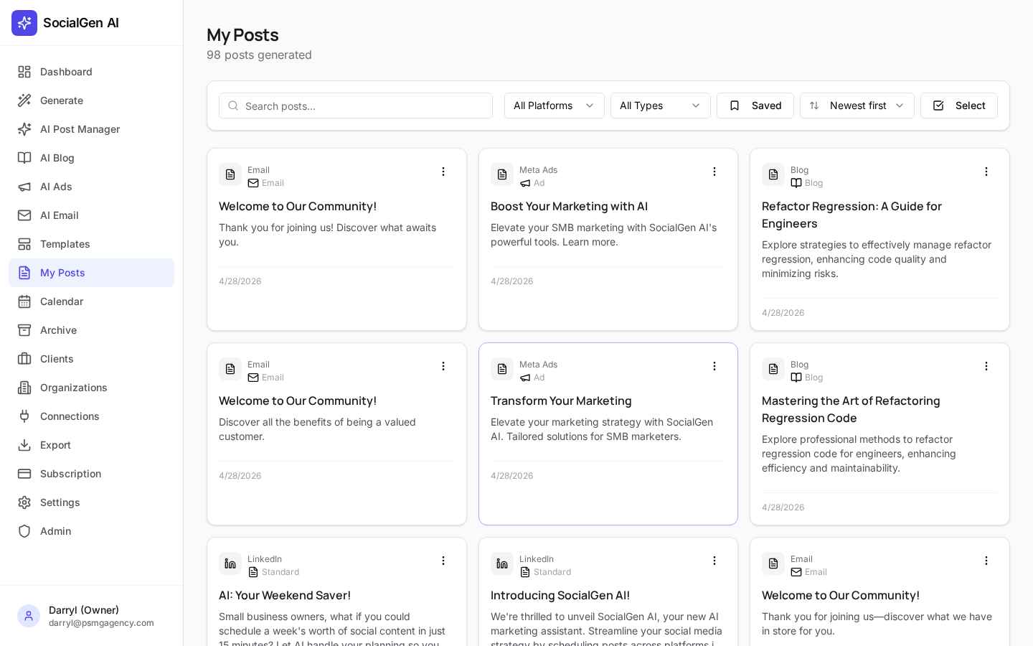Open AI Ads section

[x=91, y=187]
